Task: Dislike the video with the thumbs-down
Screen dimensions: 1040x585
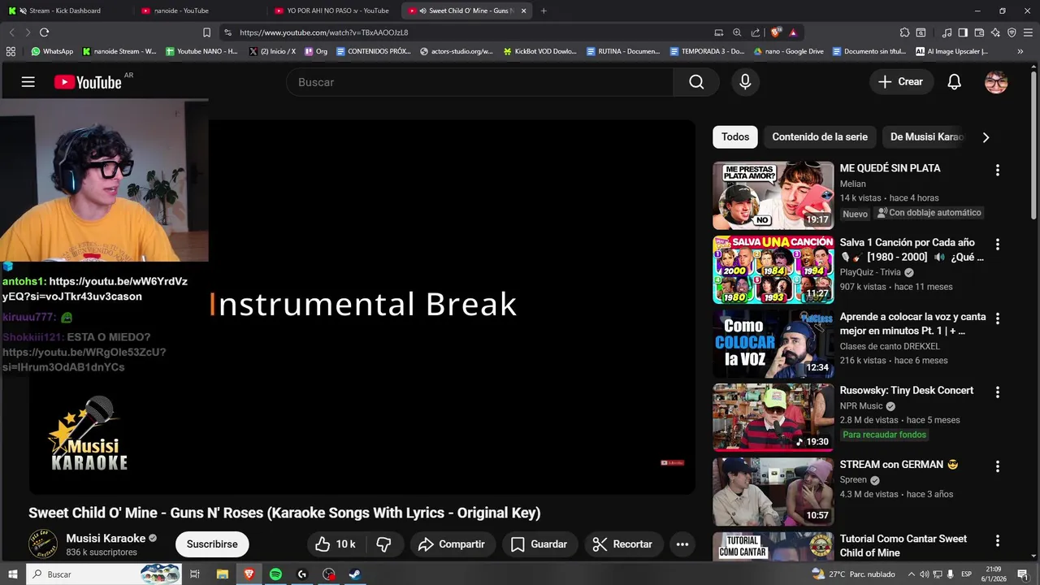Action: pos(384,544)
